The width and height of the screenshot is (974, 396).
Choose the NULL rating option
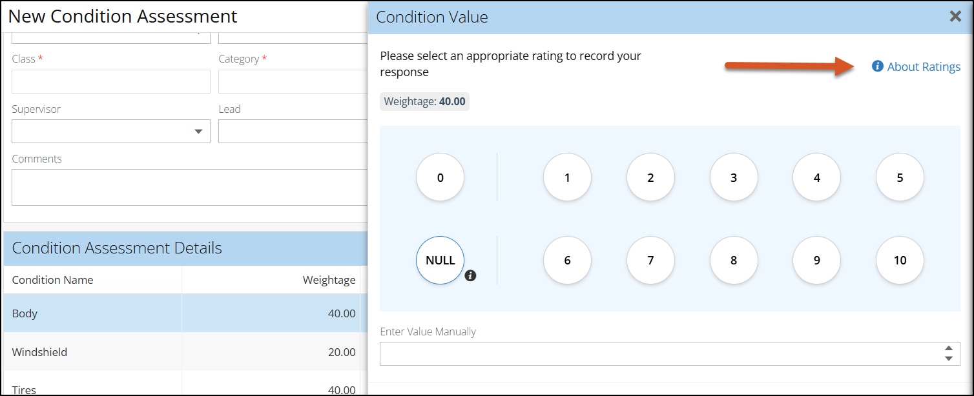[x=440, y=261]
